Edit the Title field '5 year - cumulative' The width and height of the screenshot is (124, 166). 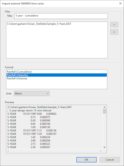pyautogui.click(x=61, y=16)
